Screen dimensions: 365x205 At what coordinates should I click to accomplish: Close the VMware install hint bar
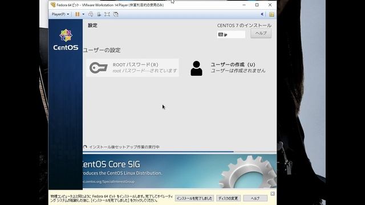tap(273, 194)
